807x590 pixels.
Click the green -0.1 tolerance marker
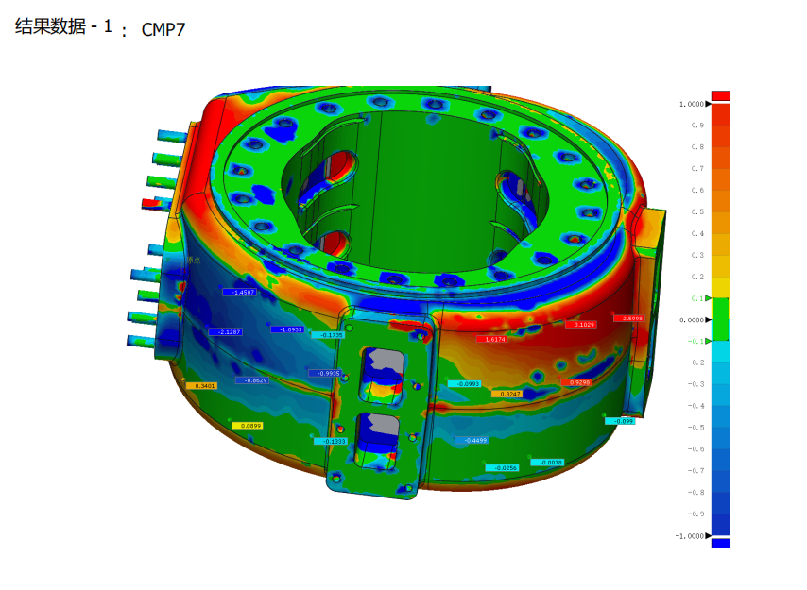(x=708, y=341)
